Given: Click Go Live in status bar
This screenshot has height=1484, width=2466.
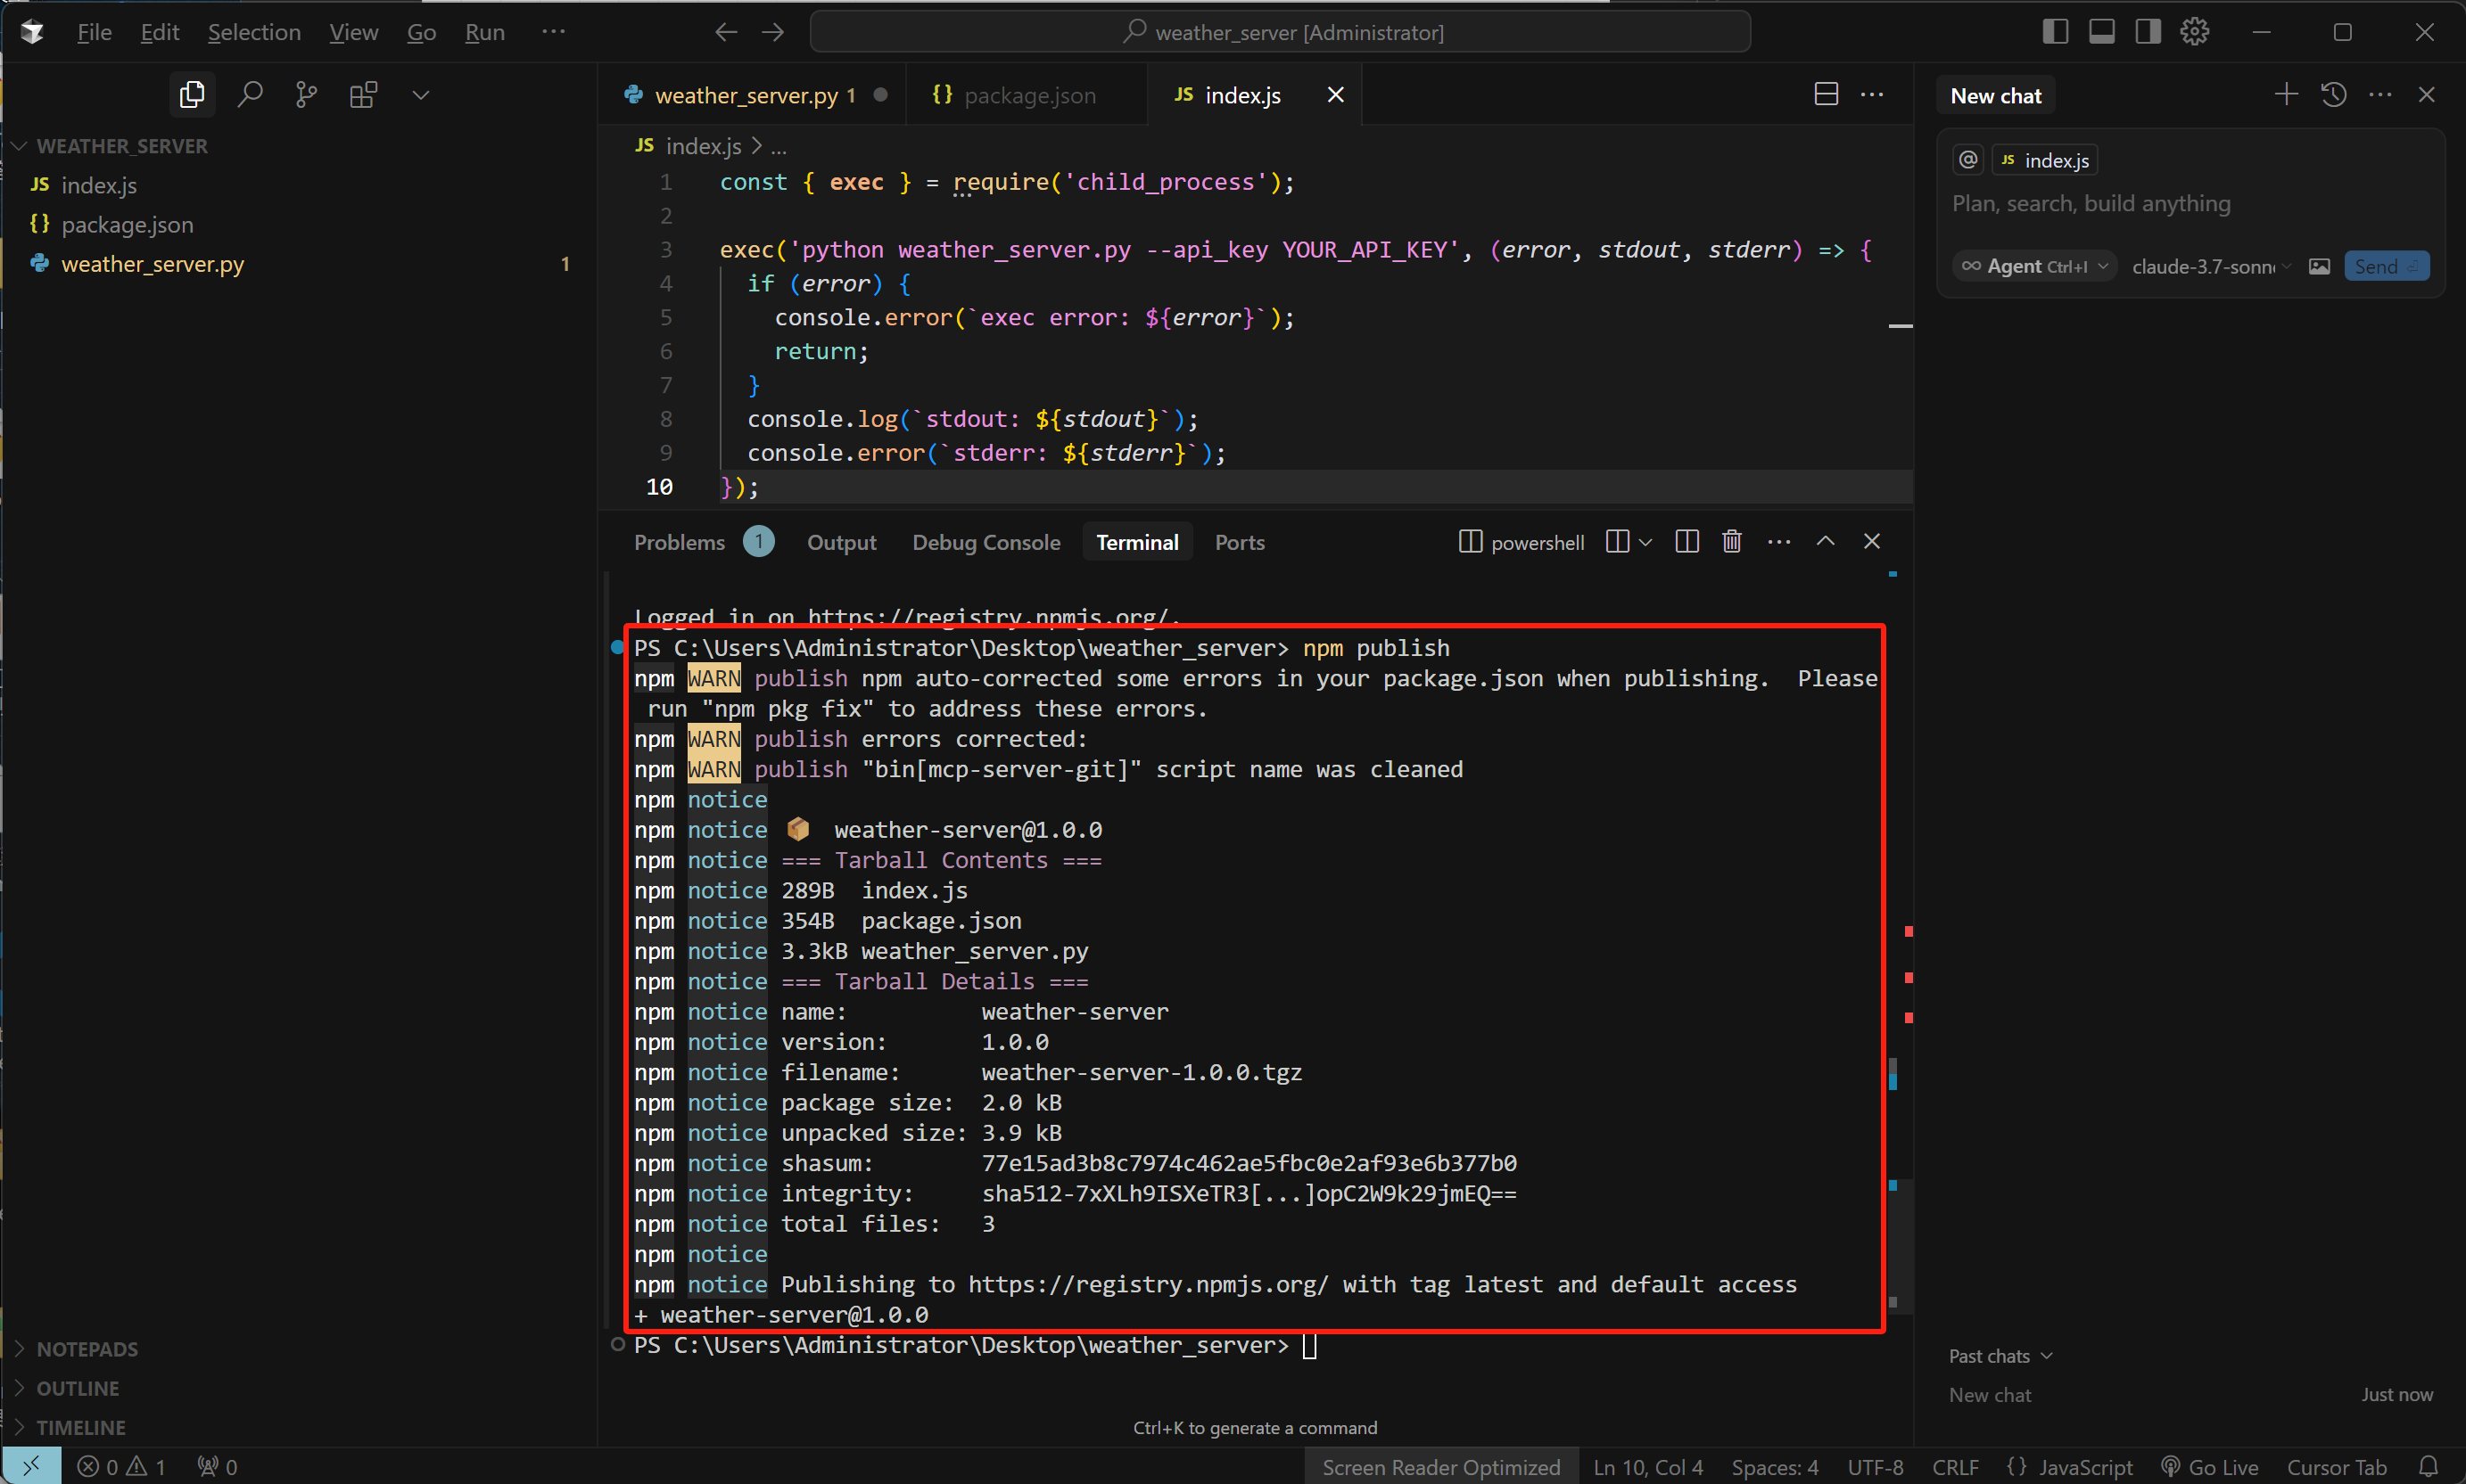Looking at the screenshot, I should [2209, 1467].
